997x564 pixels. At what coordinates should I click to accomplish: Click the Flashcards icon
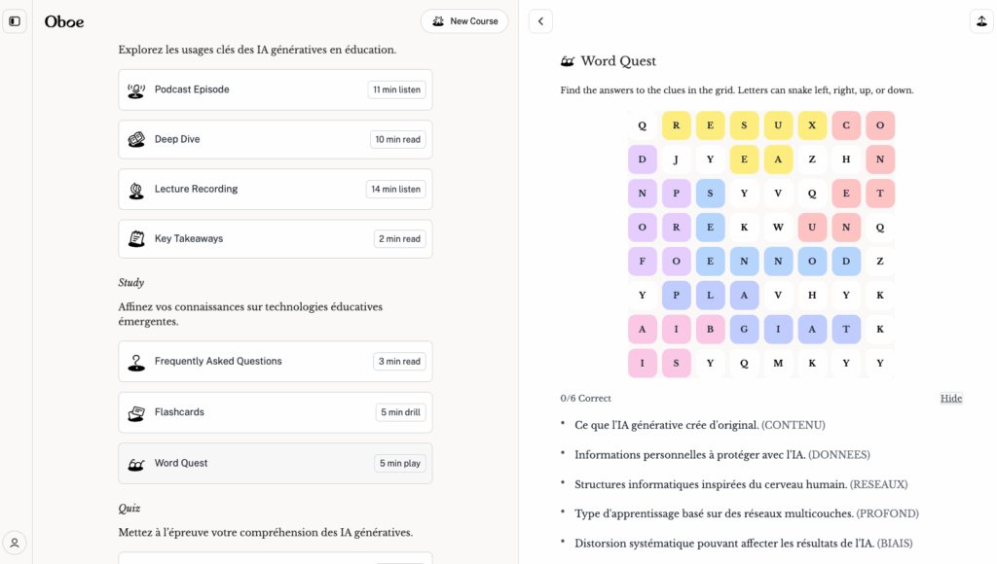pyautogui.click(x=136, y=413)
